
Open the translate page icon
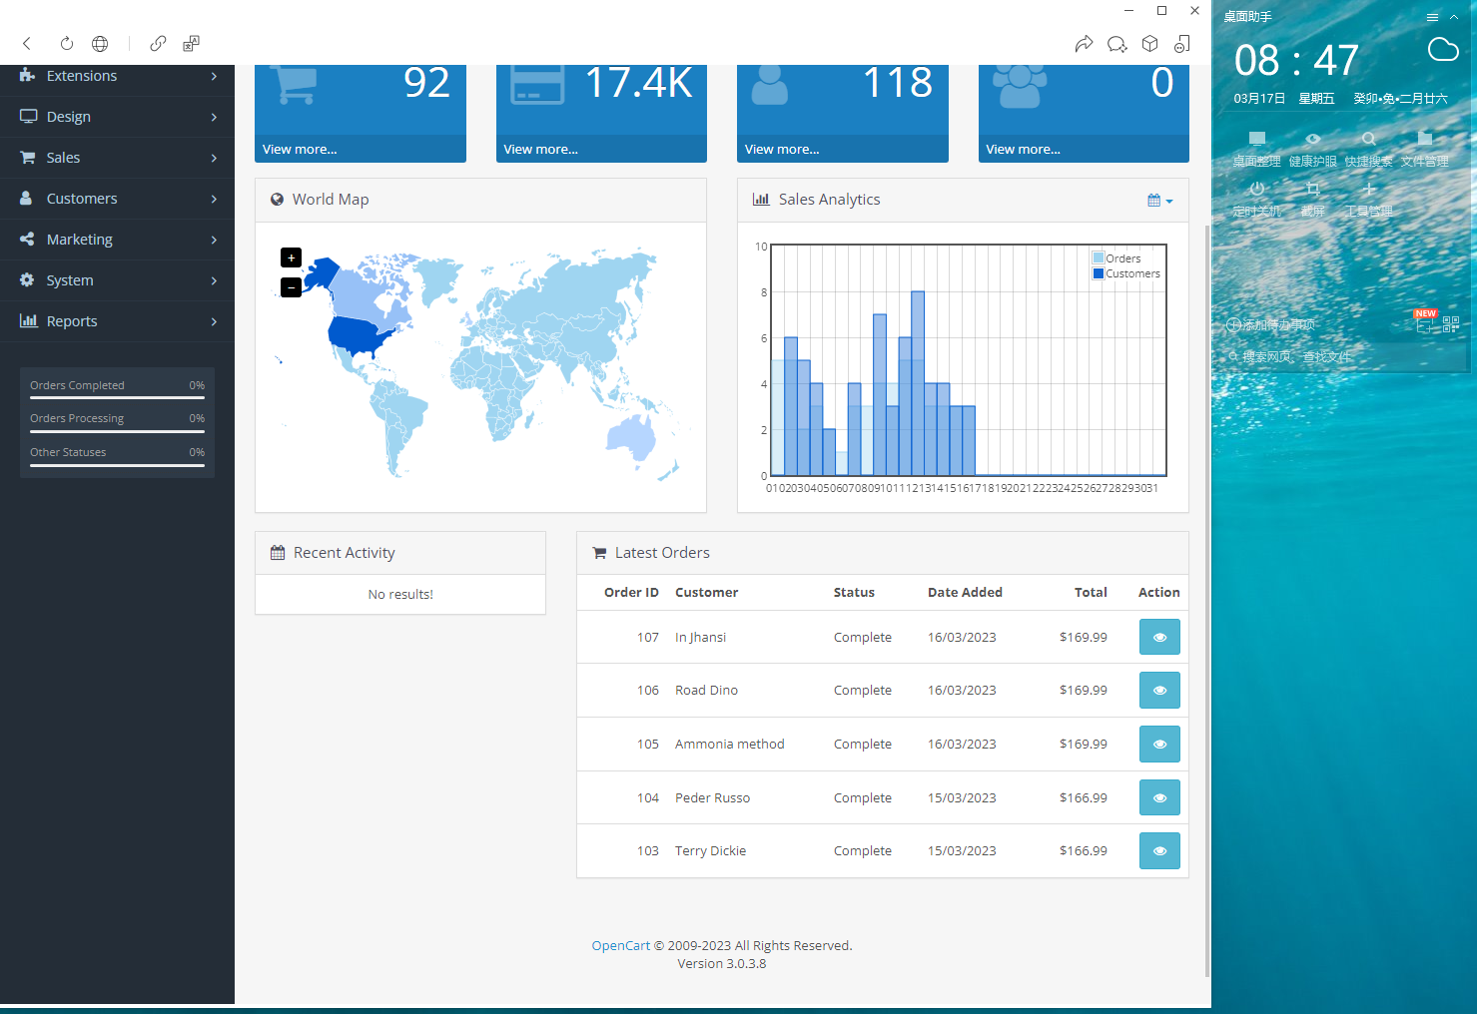[x=191, y=43]
